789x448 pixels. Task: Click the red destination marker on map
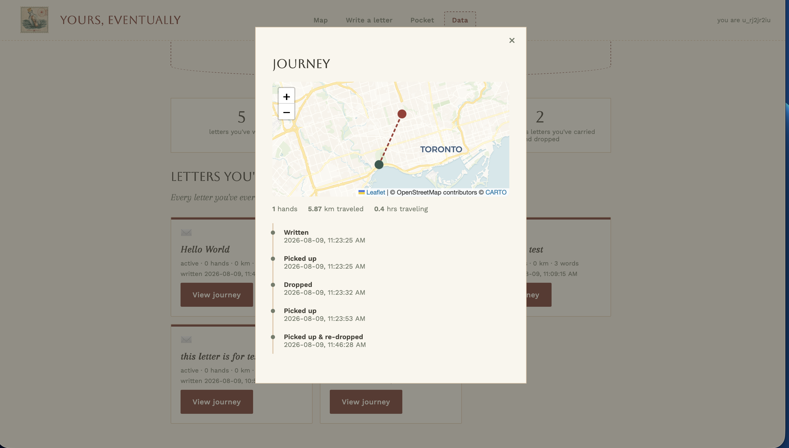(402, 114)
